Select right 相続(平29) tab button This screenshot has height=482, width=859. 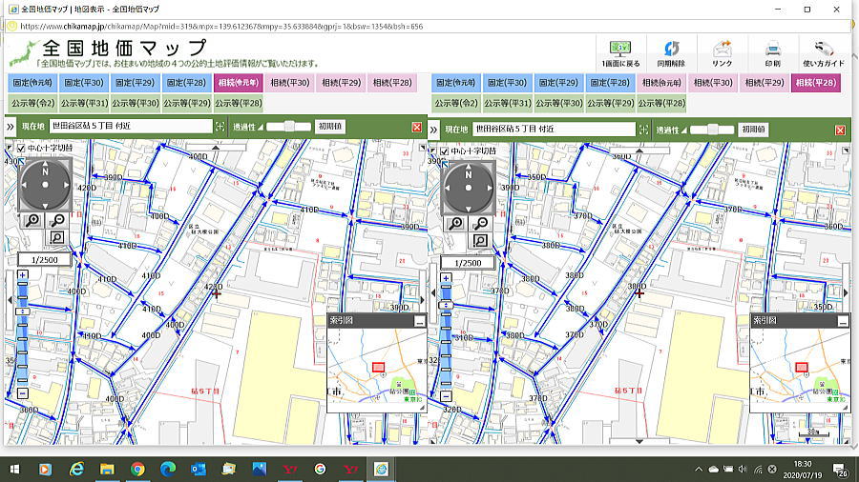[x=765, y=83]
